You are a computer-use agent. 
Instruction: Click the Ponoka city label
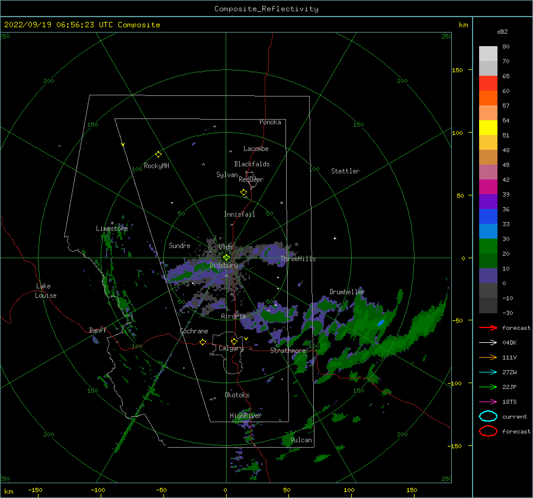tap(270, 122)
